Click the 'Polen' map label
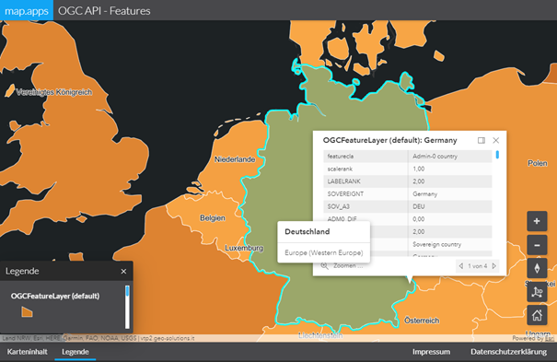The image size is (557, 362). click(538, 163)
